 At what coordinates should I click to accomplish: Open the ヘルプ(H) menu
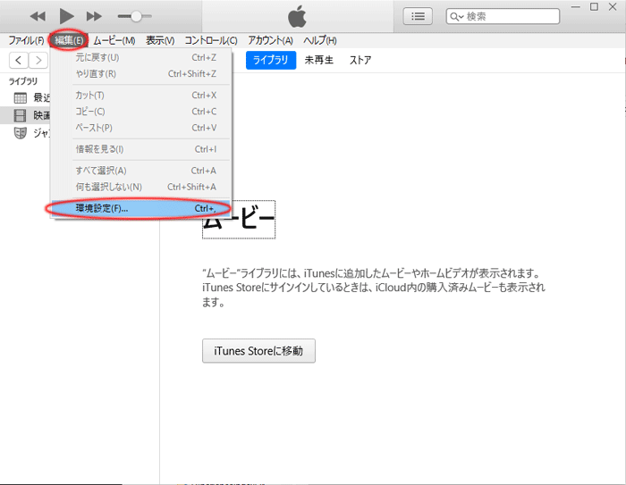320,40
